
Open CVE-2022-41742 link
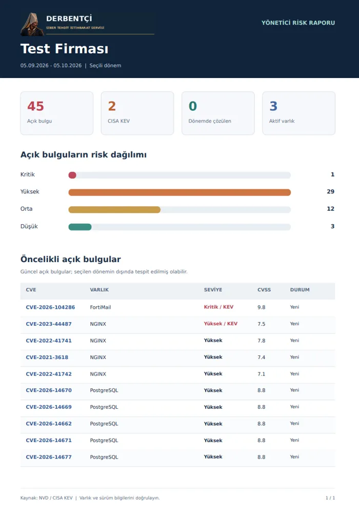[x=49, y=374]
